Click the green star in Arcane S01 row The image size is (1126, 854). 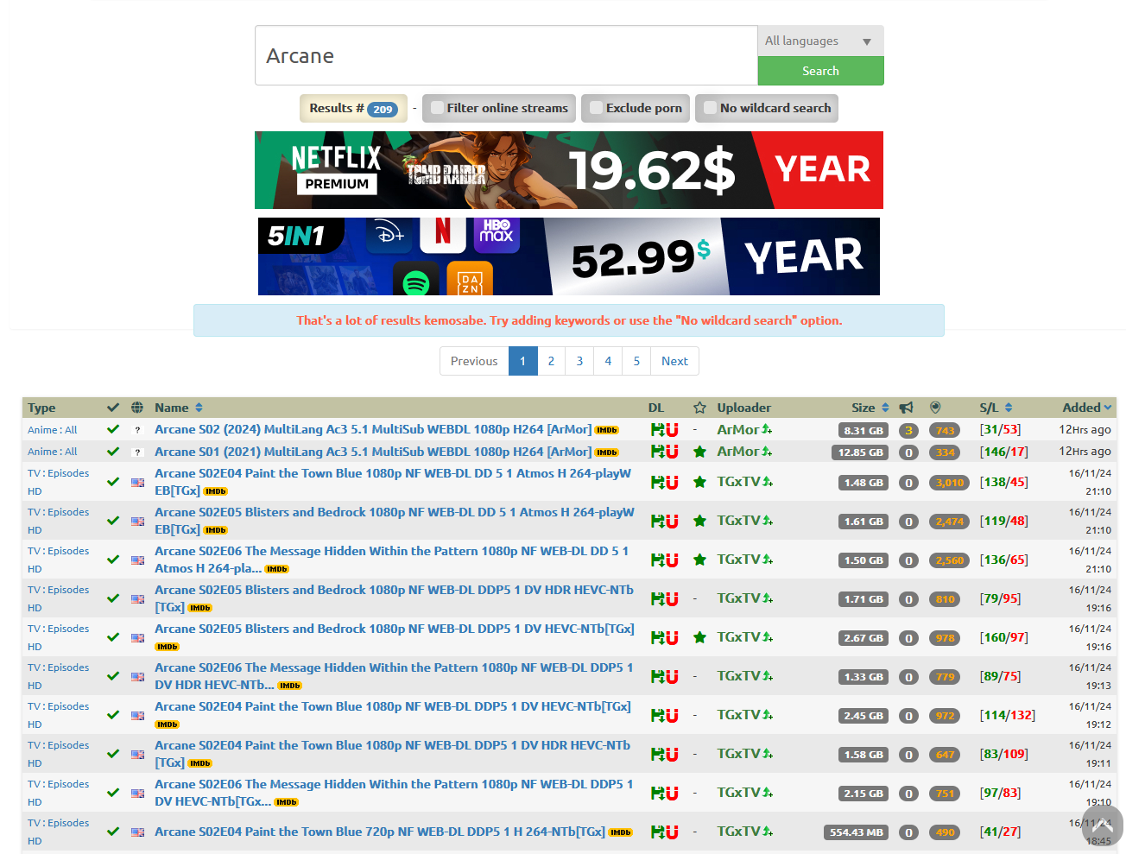(x=699, y=452)
